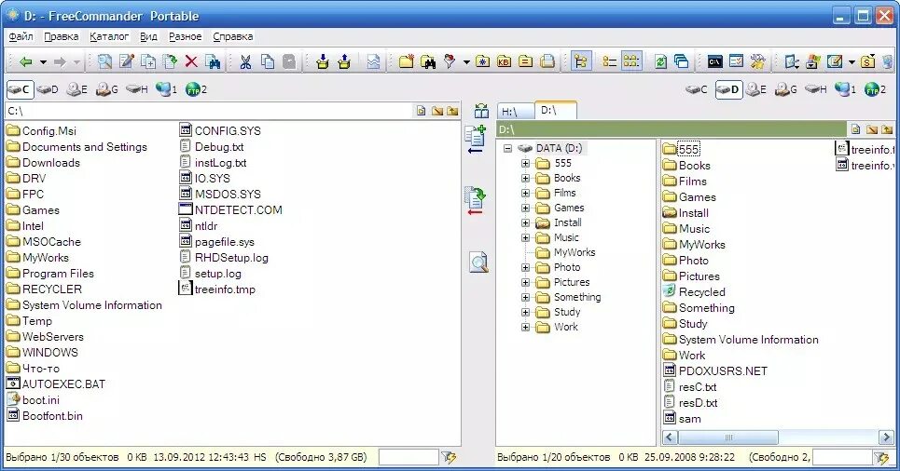Expand the Work tree node
This screenshot has height=471, width=900.
[x=525, y=327]
